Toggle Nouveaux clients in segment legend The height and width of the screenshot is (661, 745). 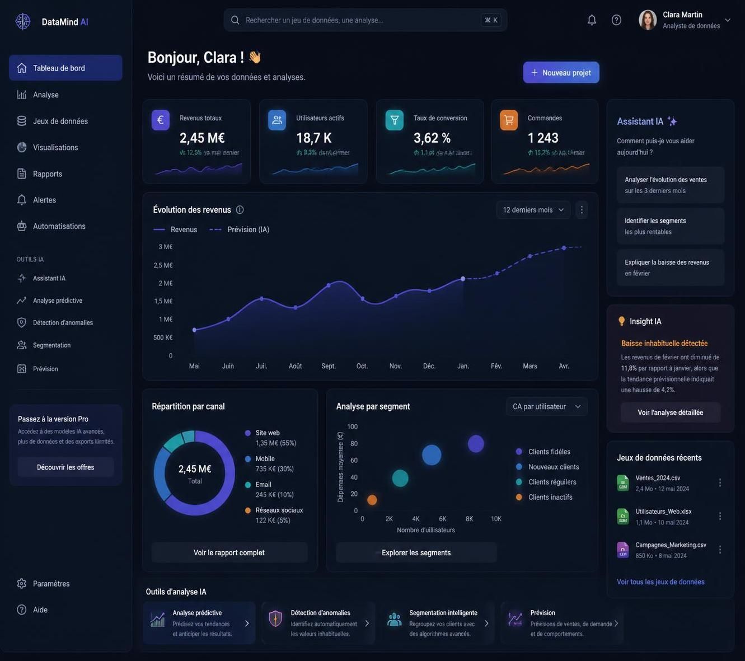click(x=547, y=467)
